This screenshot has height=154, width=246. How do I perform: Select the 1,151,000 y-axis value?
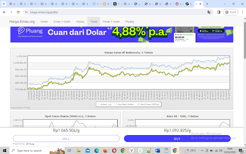pos(22,56)
